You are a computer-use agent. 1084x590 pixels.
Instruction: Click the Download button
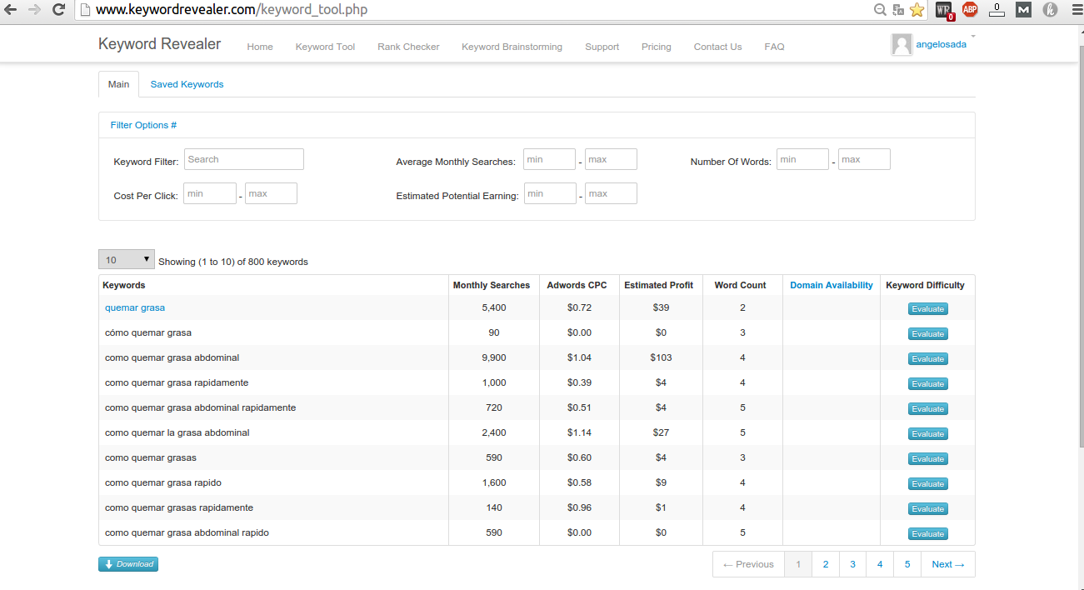pyautogui.click(x=128, y=564)
